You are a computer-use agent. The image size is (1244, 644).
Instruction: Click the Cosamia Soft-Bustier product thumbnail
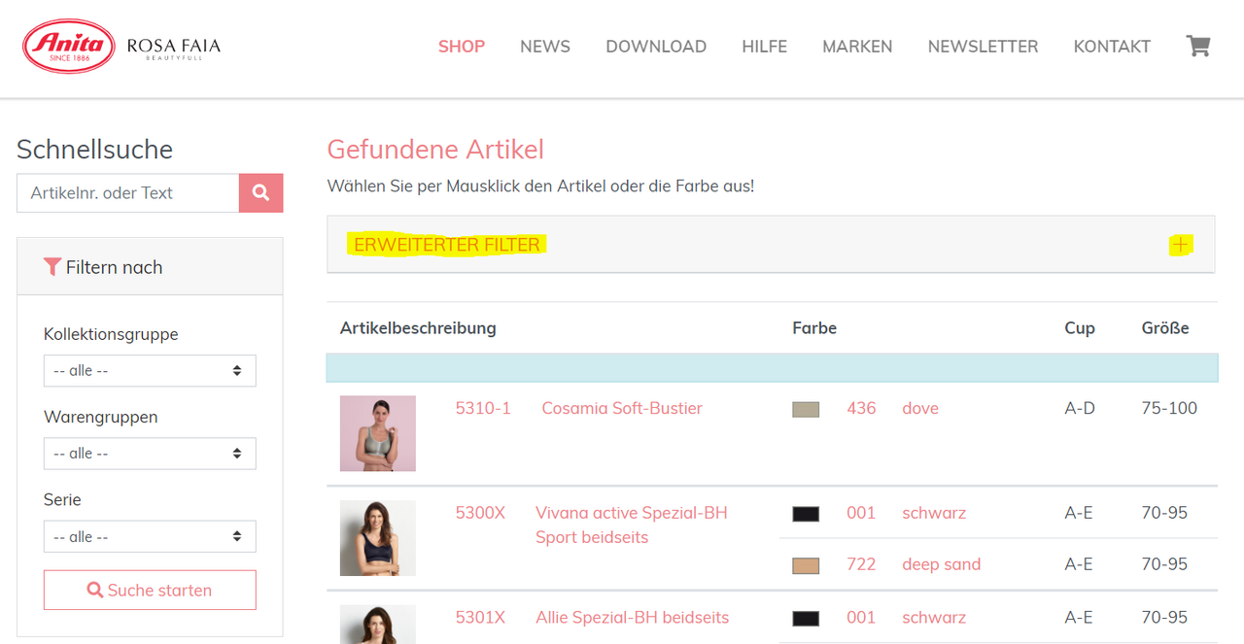click(377, 433)
